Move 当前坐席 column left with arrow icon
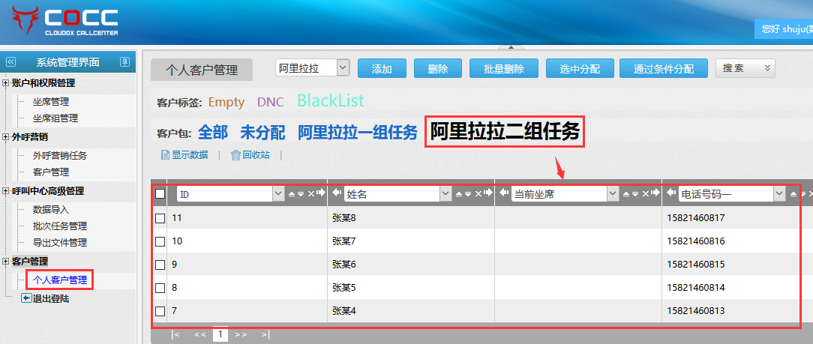 click(503, 193)
